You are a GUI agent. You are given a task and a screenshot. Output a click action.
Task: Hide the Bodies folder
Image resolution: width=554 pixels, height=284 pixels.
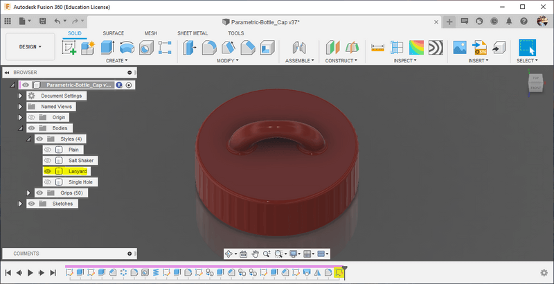click(31, 128)
